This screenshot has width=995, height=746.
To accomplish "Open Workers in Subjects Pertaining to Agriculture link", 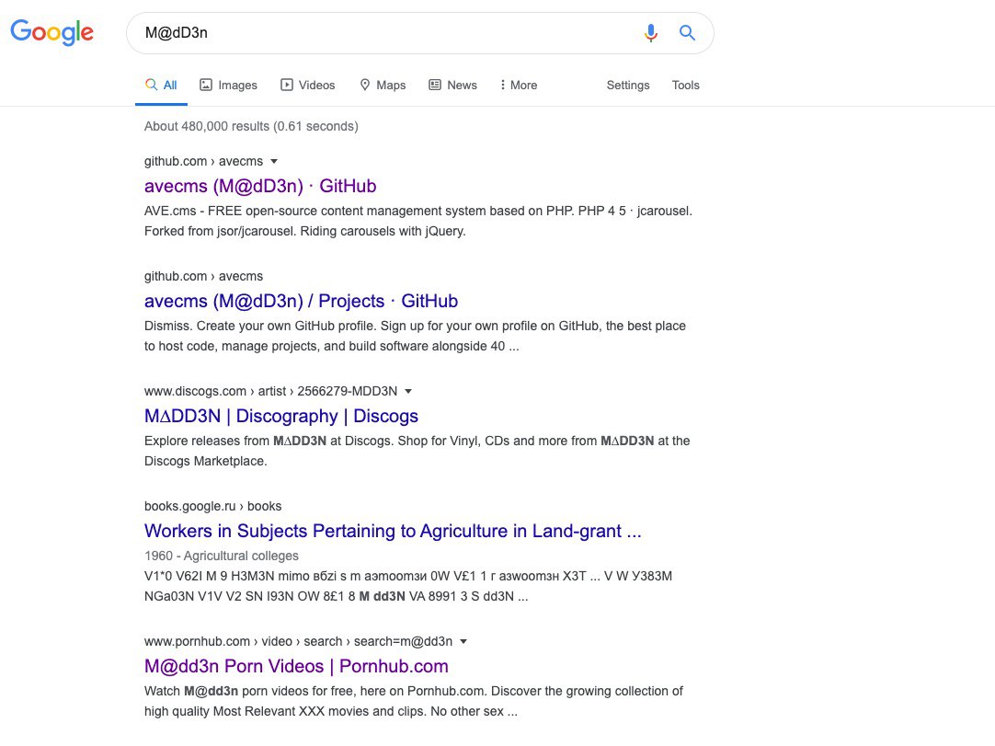I will point(393,531).
